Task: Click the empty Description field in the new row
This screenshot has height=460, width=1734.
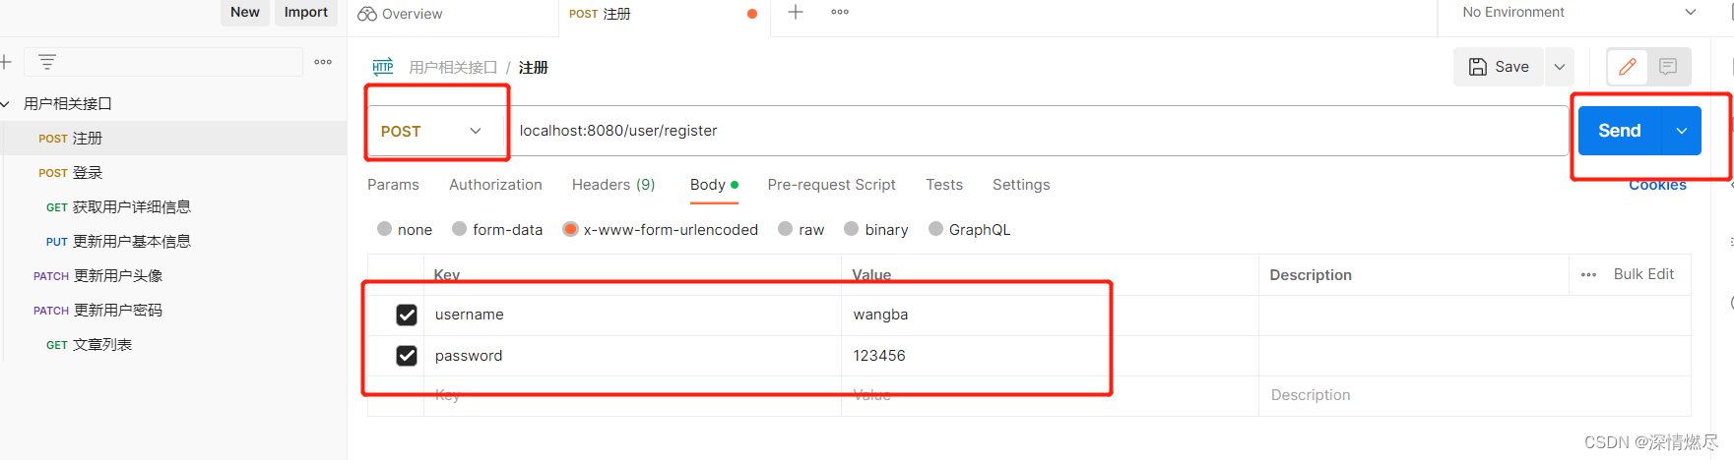Action: [x=1474, y=395]
